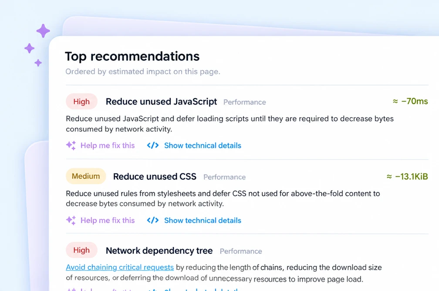Viewport: 439px width, 291px height.
Task: Click Performance label next to Reduce unused JavaScript
Action: point(244,102)
